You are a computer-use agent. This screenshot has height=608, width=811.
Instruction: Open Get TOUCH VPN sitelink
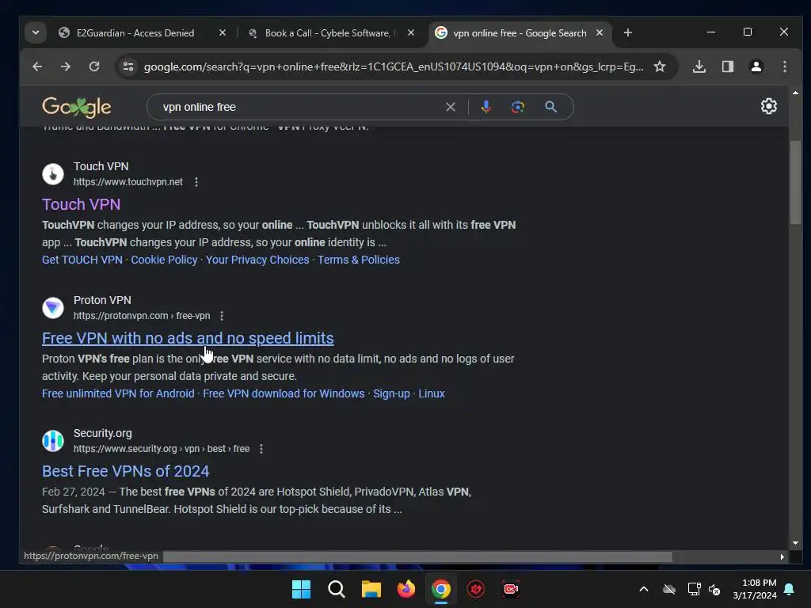[82, 260]
